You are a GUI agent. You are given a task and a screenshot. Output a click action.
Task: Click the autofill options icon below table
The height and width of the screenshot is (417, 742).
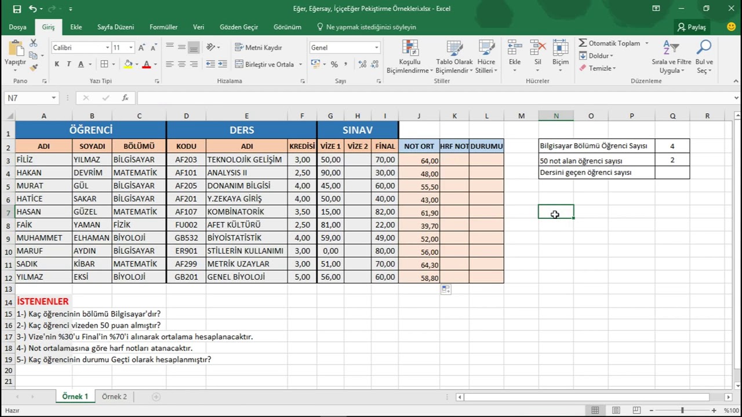(x=446, y=289)
